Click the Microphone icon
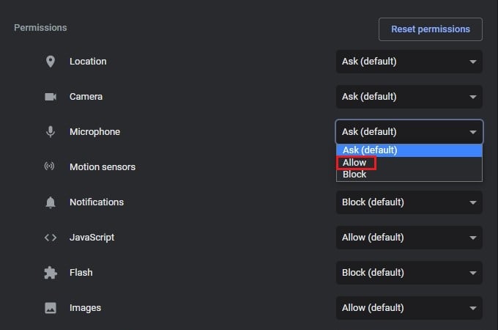498x330 pixels. click(51, 131)
